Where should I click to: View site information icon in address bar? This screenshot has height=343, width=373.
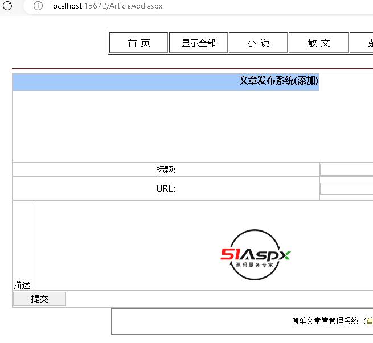[x=38, y=6]
